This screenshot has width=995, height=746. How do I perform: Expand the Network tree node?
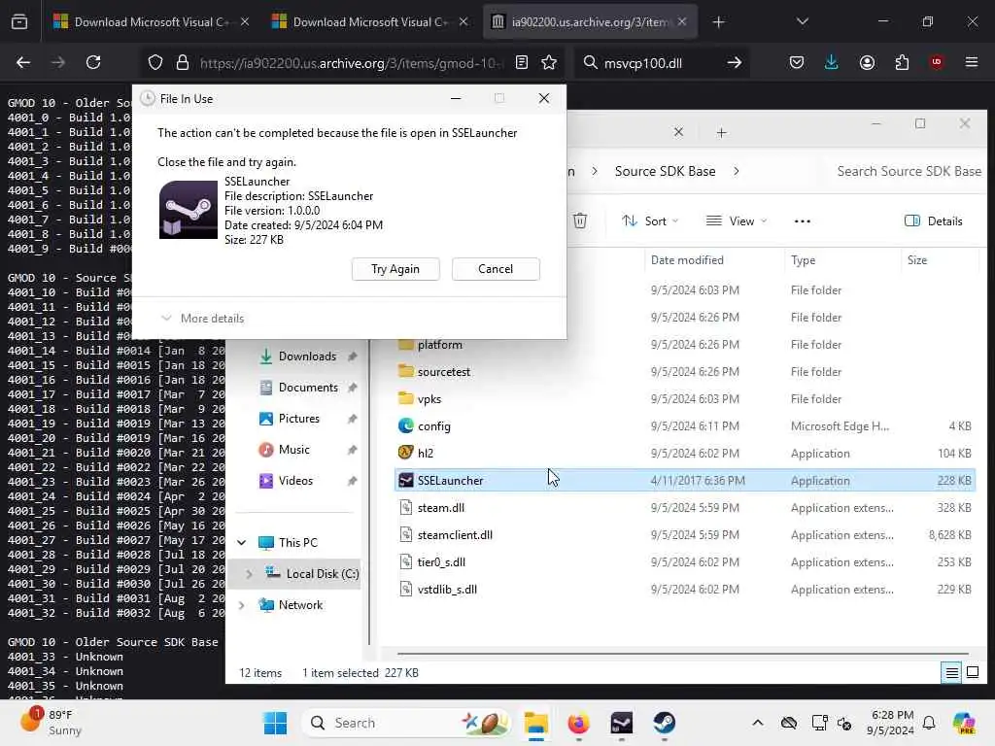click(x=242, y=604)
